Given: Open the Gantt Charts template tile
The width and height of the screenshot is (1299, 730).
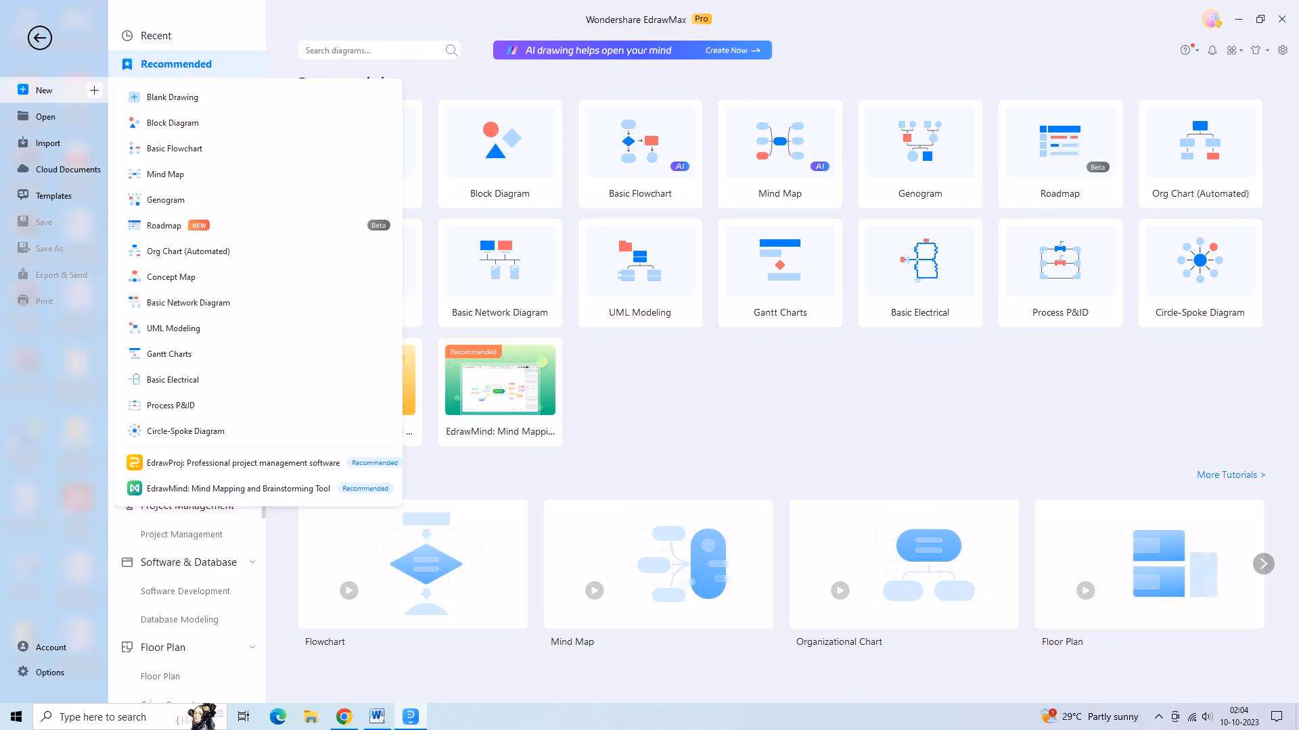Looking at the screenshot, I should [x=779, y=273].
